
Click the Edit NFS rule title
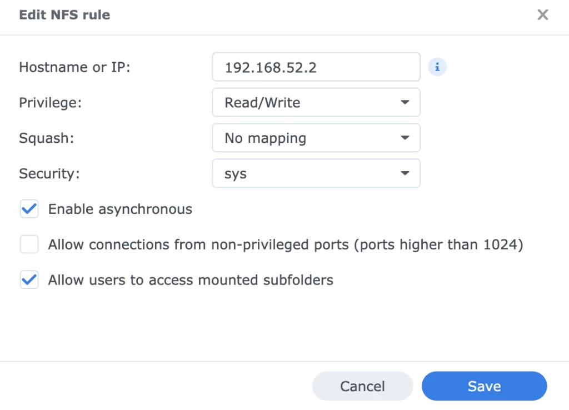(64, 15)
